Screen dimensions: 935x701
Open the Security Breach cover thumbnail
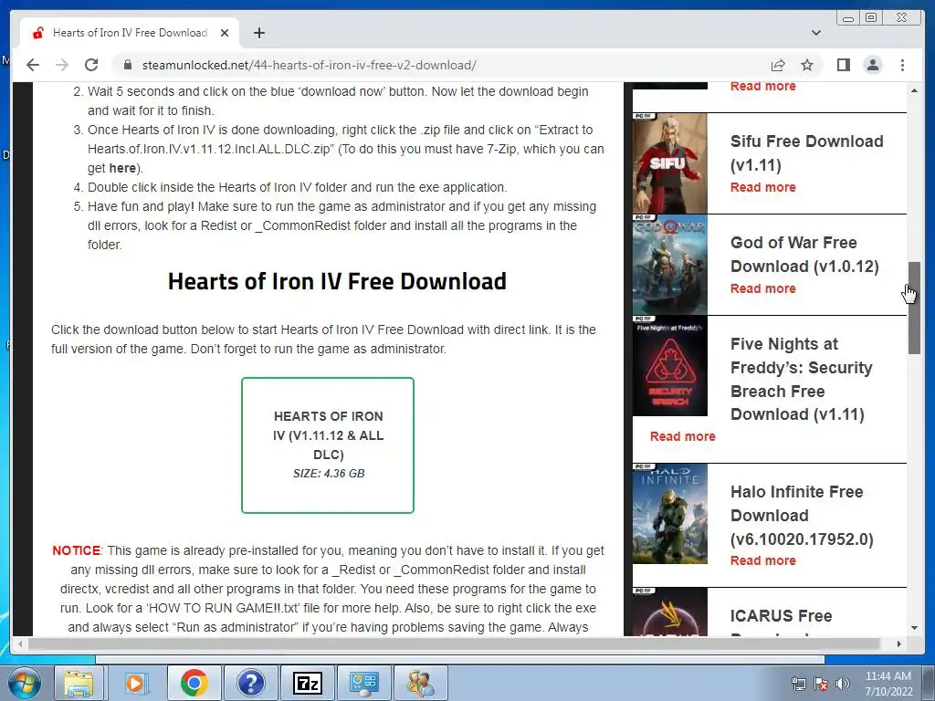point(669,366)
